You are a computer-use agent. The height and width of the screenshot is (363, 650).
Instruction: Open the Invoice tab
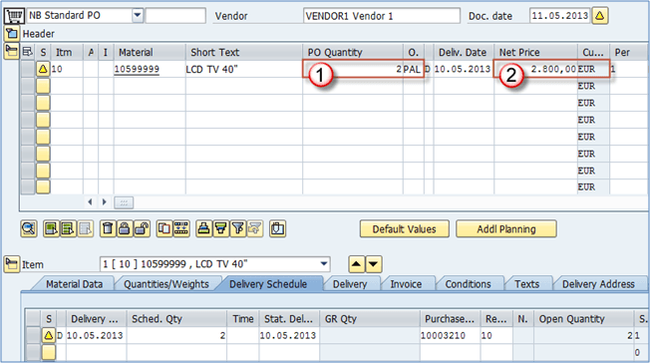(x=406, y=284)
